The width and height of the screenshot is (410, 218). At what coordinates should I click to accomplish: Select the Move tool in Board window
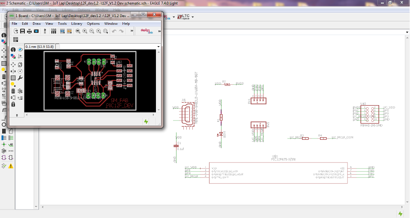[13, 65]
